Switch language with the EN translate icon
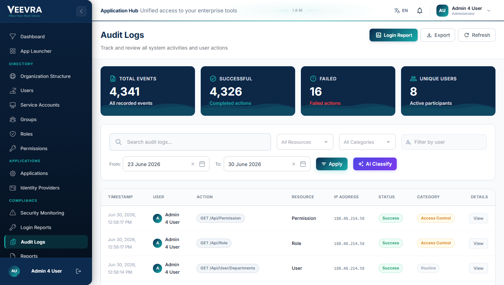This screenshot has height=285, width=504. pos(401,11)
